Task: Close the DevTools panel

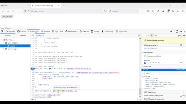Action: pyautogui.click(x=184, y=31)
